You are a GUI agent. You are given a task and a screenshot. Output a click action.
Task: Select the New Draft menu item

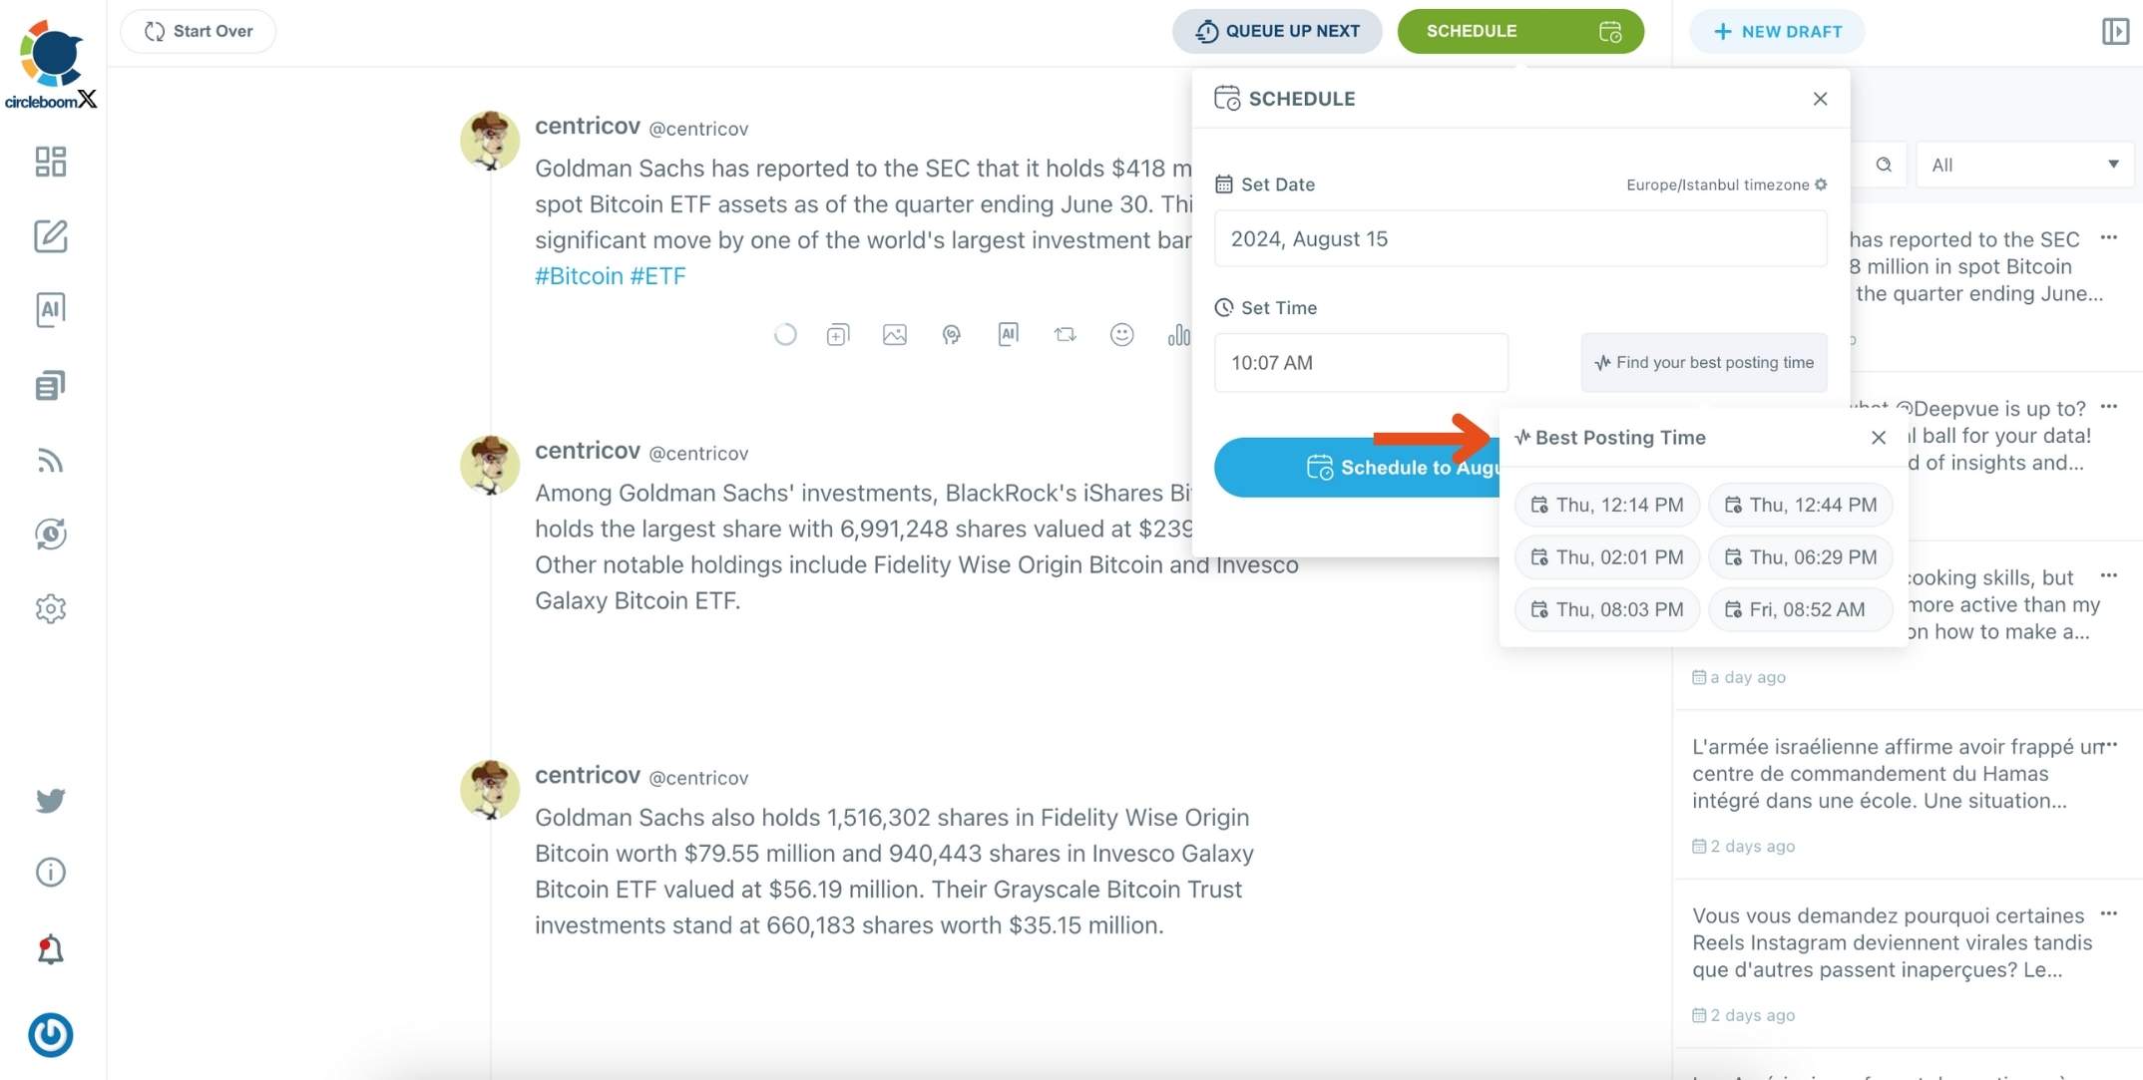click(1777, 30)
